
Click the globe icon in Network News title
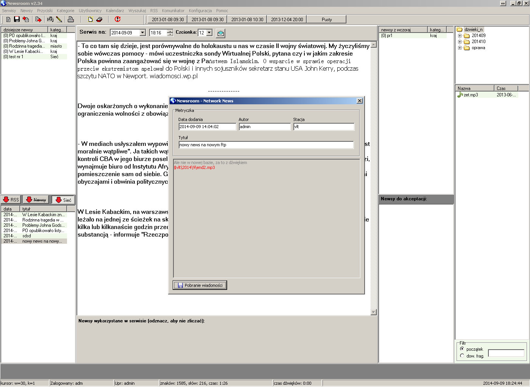click(173, 101)
